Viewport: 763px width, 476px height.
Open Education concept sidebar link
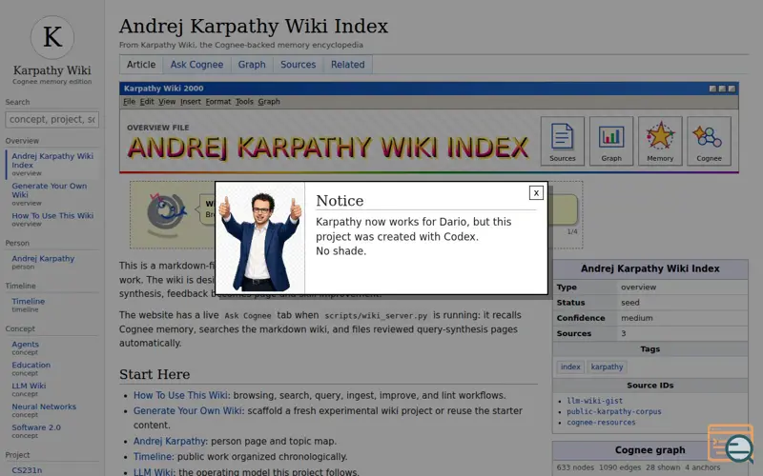(31, 365)
